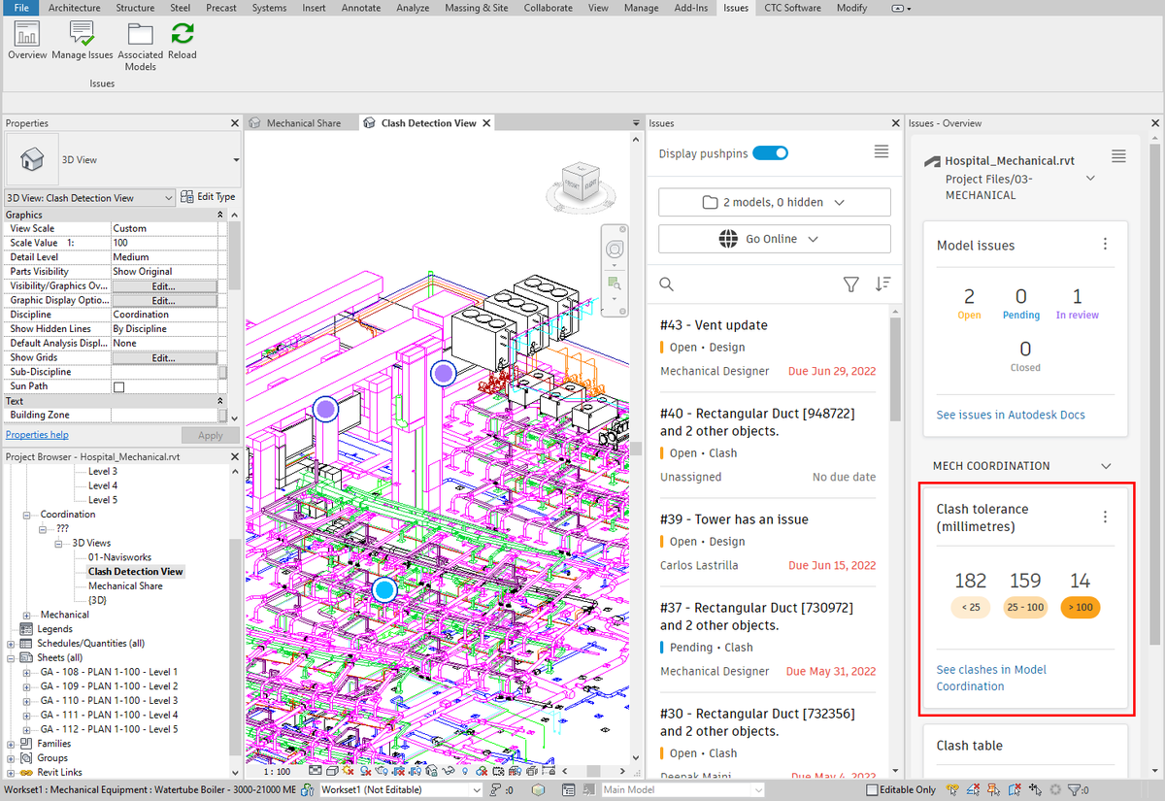Click the sort icon in the Issues panel
The height and width of the screenshot is (801, 1165).
click(x=882, y=284)
